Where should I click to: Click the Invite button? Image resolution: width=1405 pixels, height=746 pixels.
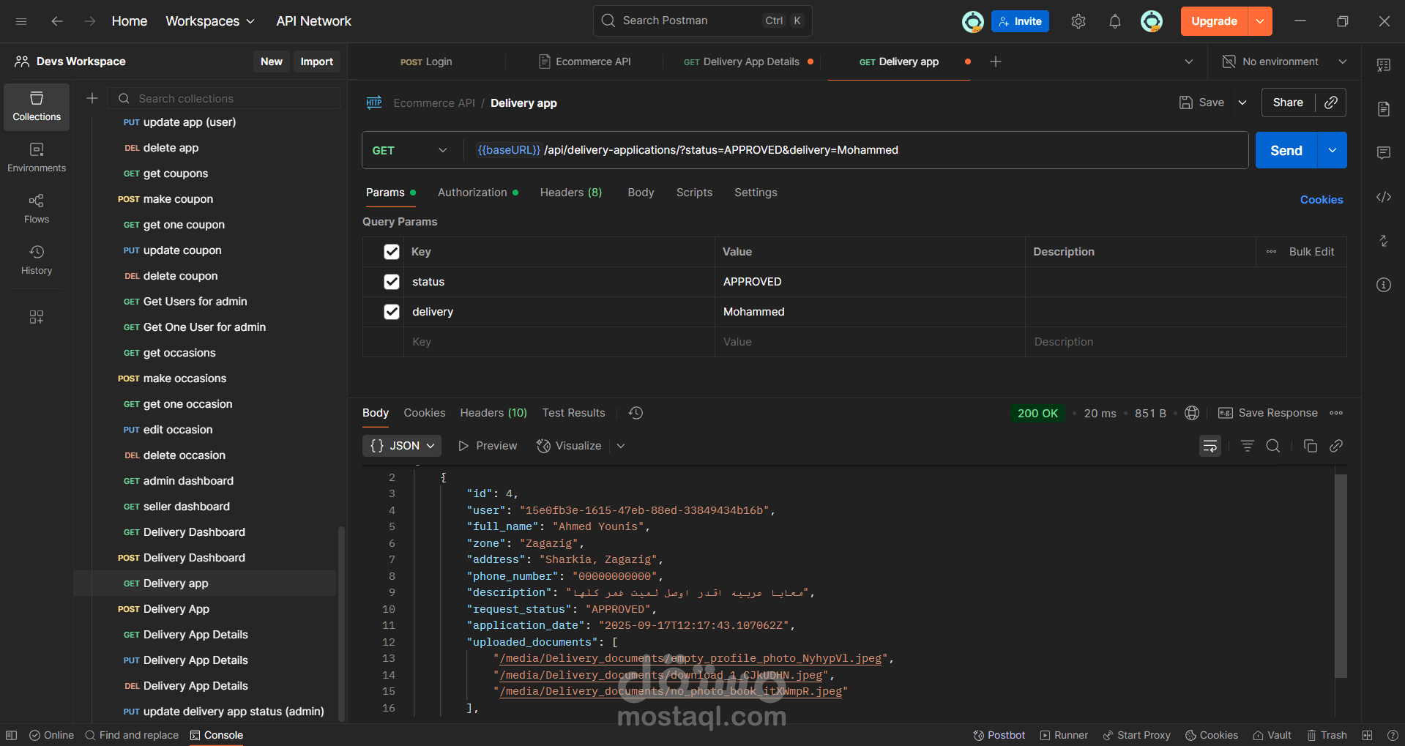[x=1020, y=21]
